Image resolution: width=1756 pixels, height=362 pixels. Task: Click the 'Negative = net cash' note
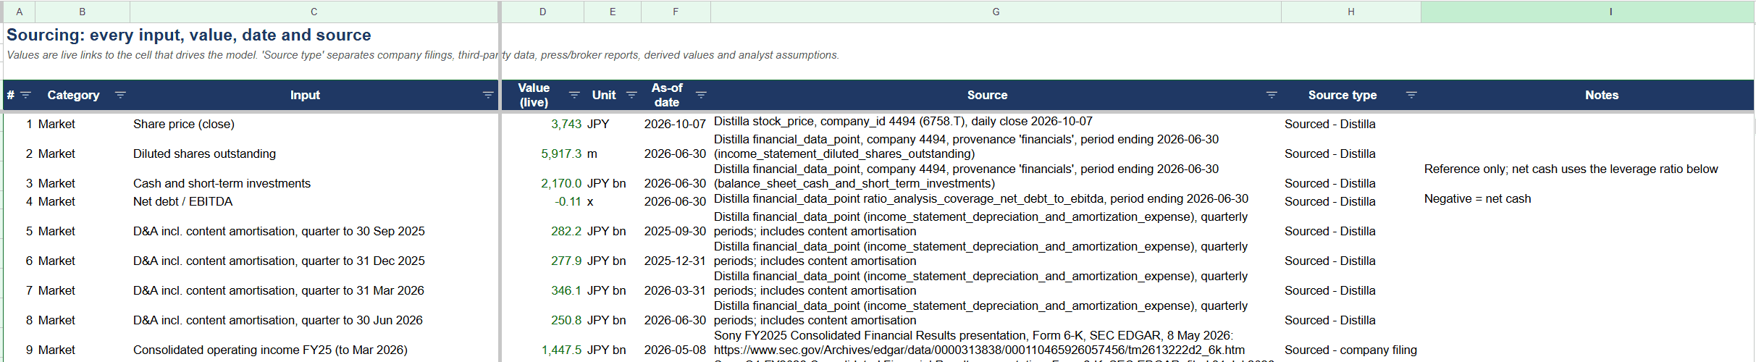point(1477,199)
